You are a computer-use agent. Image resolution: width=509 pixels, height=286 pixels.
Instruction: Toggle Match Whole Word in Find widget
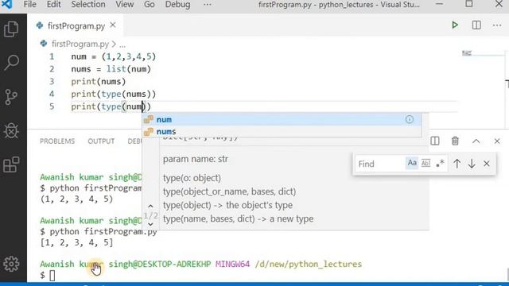coord(426,163)
